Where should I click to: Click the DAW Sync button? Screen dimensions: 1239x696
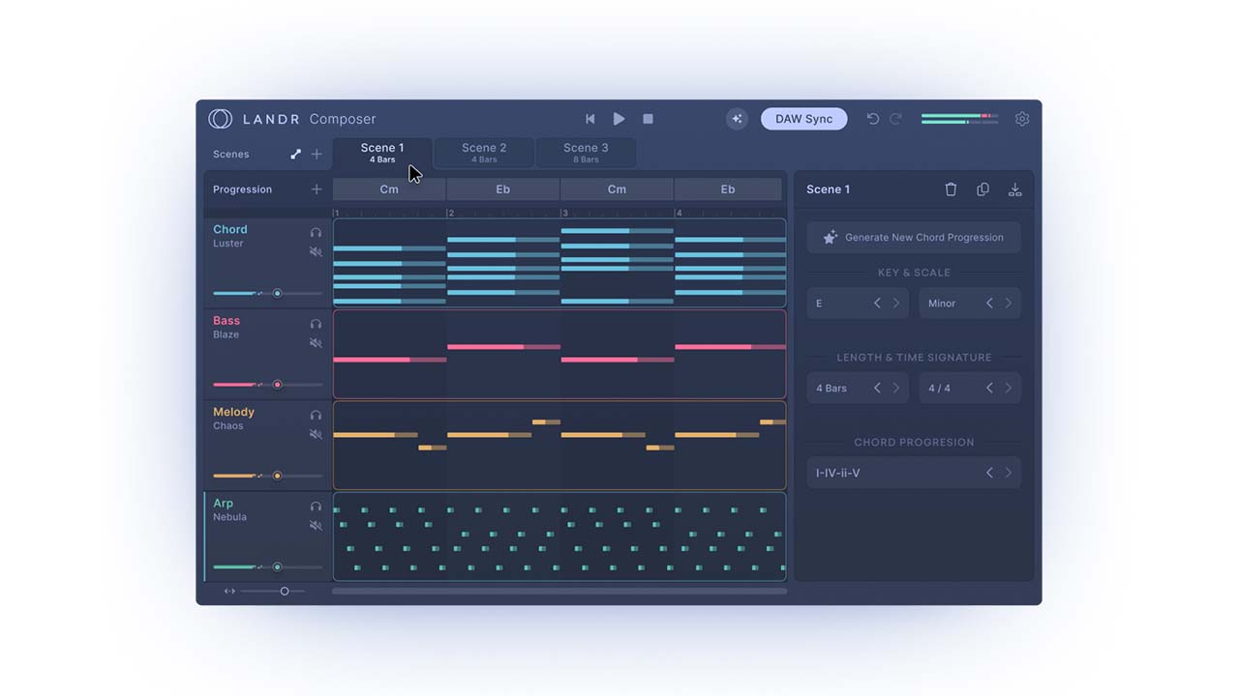point(803,119)
